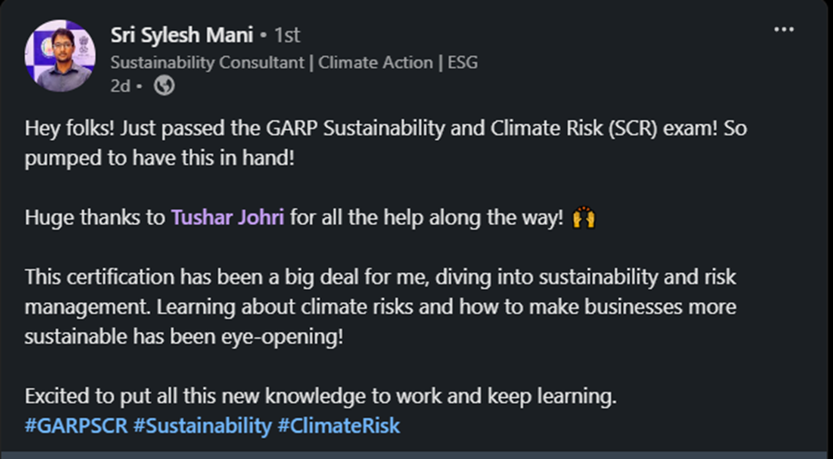Open the Tushar Johri mention link
This screenshot has height=459, width=833.
[x=228, y=218]
